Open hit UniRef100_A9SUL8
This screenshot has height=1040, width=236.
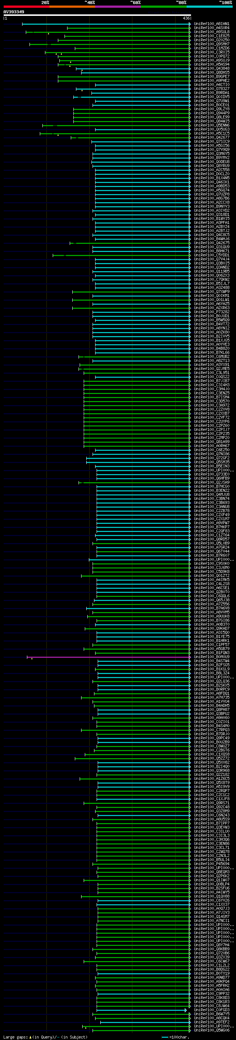(211, 32)
